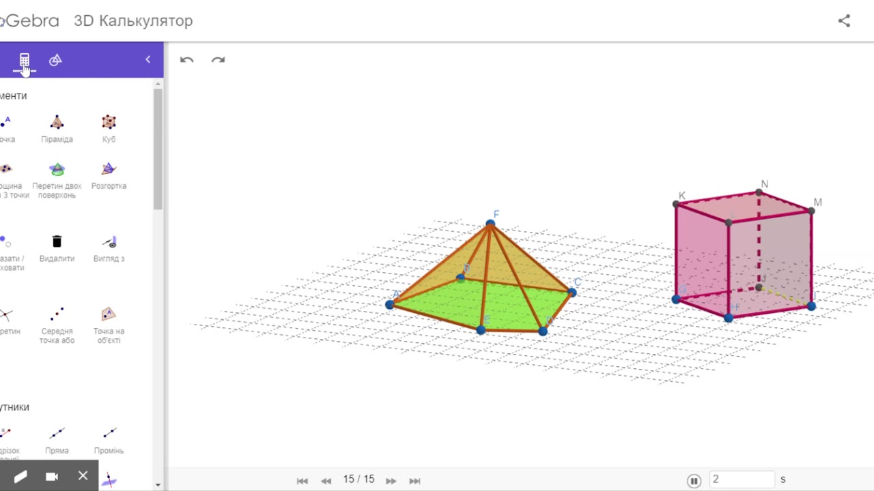This screenshot has height=491, width=874.
Task: Collapse the side panel with the chevron
Action: [x=147, y=60]
